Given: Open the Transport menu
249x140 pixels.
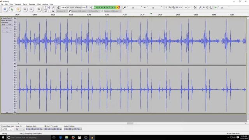Looking at the screenshot, I should coord(18,4).
